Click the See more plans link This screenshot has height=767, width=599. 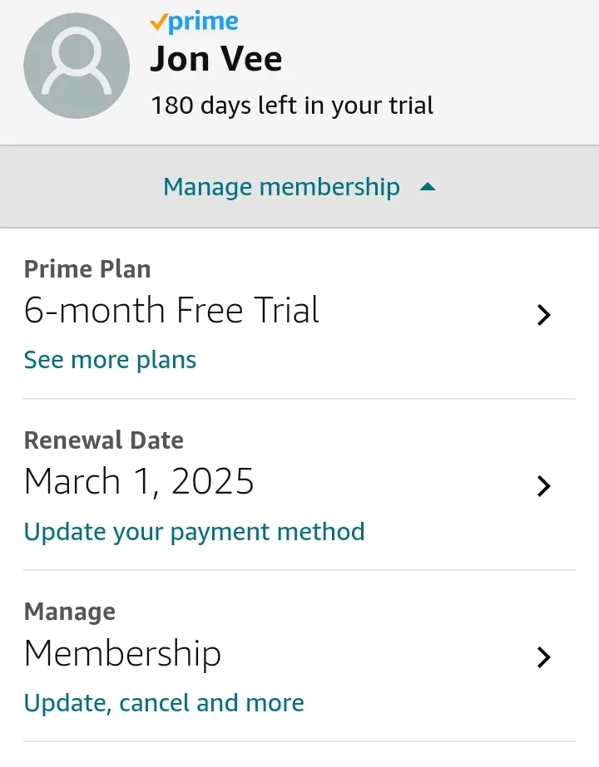pyautogui.click(x=110, y=360)
